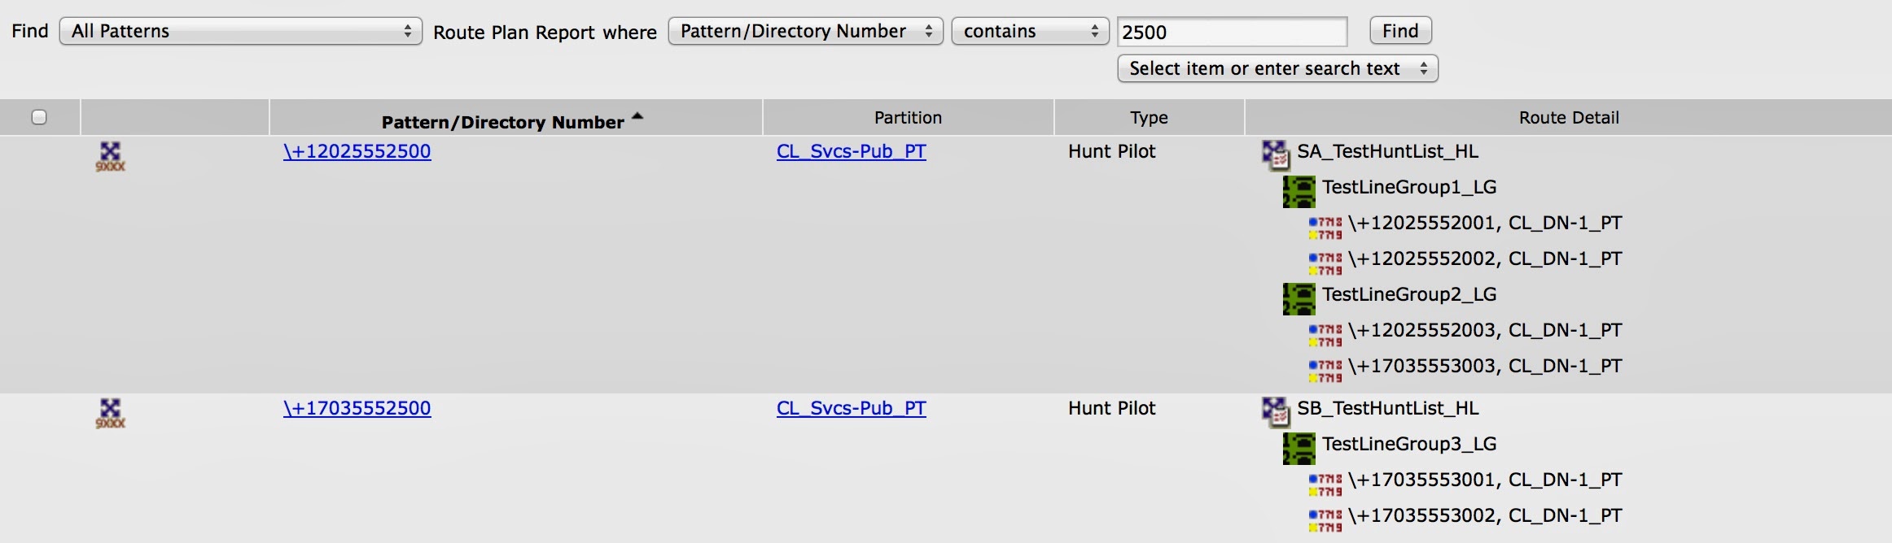Open the CL_Svcs-Pub_PT partition link
1892x543 pixels.
point(852,151)
